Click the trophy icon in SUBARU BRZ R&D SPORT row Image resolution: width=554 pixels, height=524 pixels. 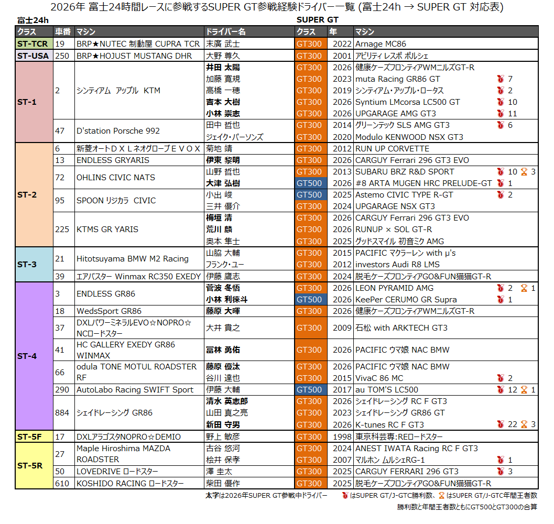(524, 172)
